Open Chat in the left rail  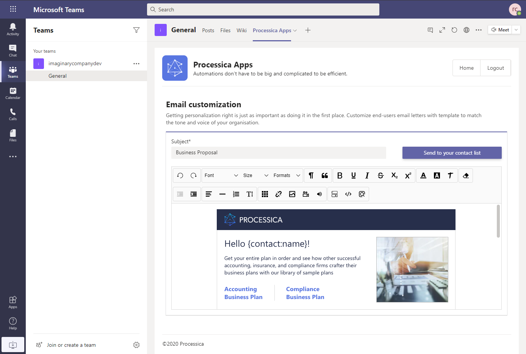coord(13,51)
